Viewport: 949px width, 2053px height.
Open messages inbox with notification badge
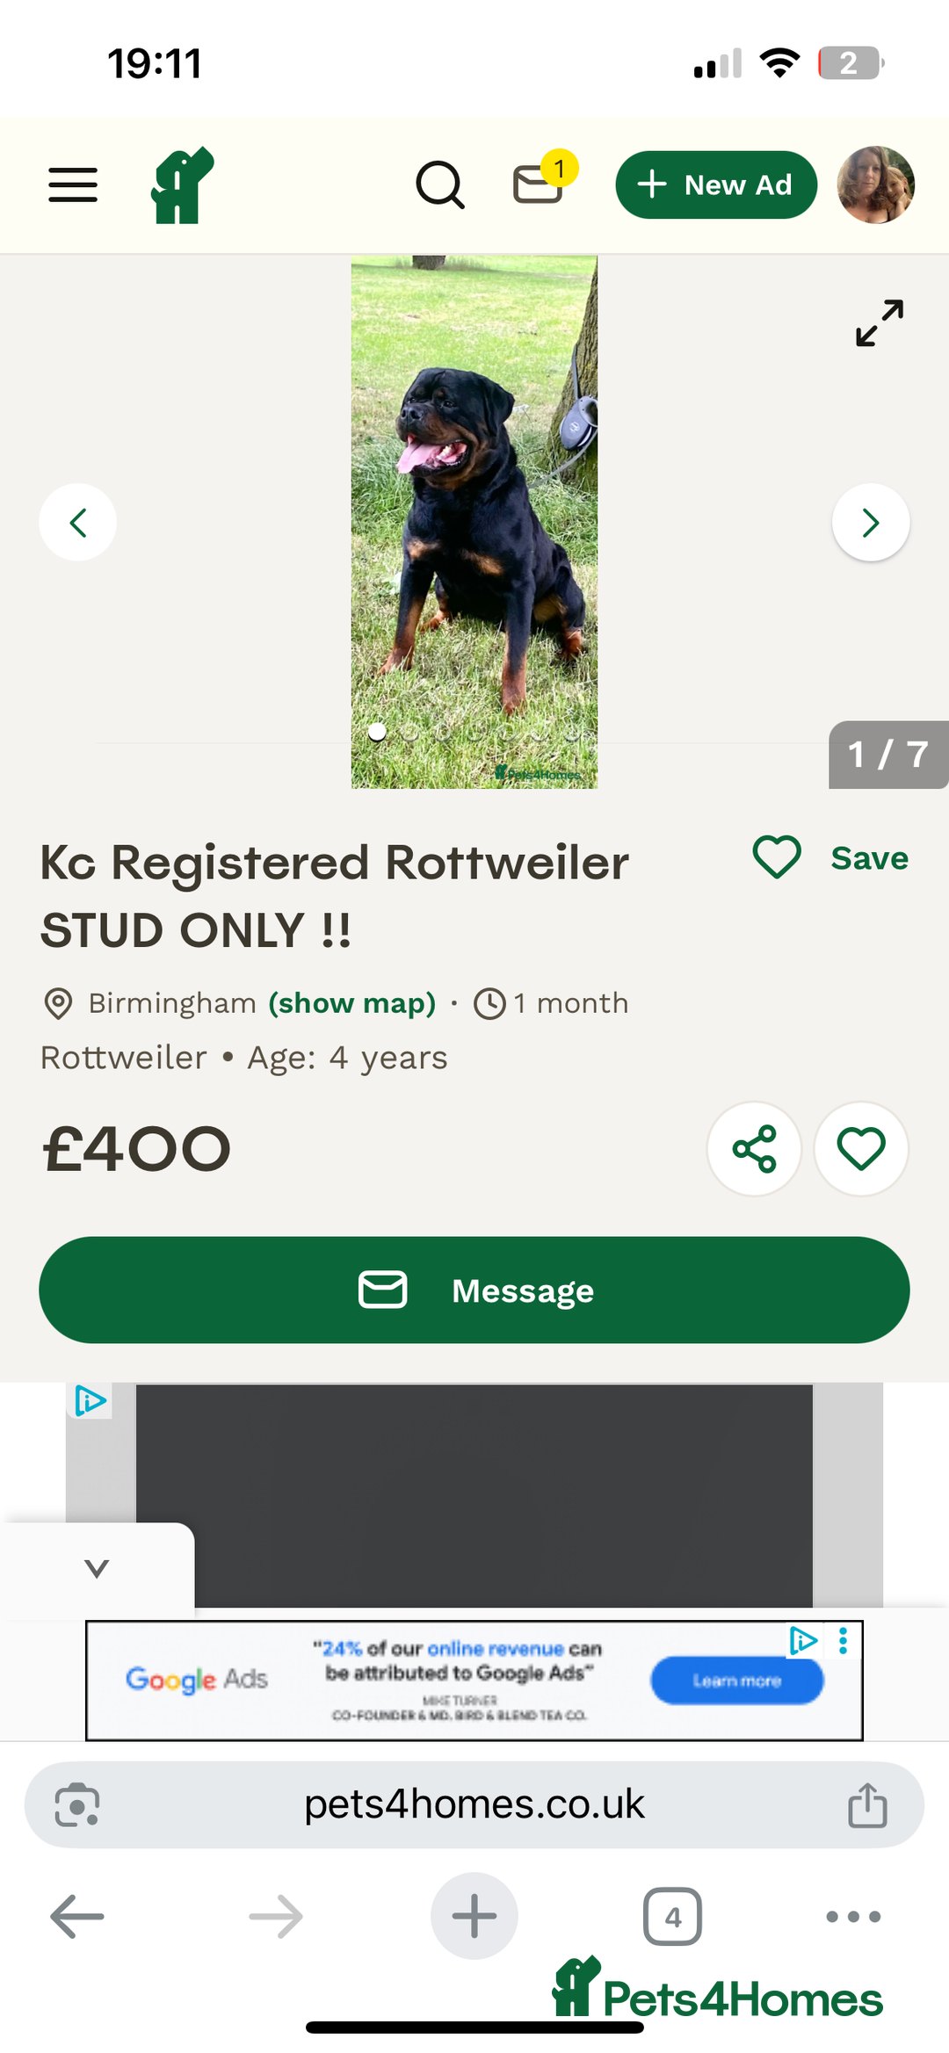pos(539,183)
